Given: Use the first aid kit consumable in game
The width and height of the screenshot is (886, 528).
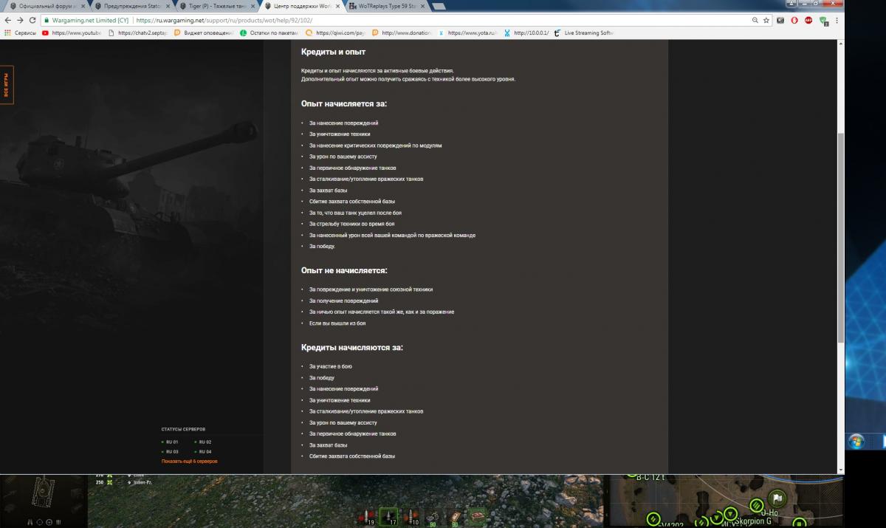Looking at the screenshot, I should point(456,518).
